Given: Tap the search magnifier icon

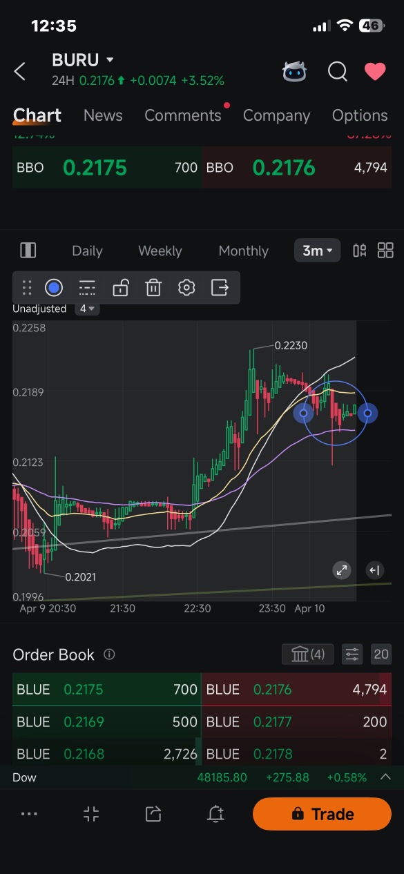Looking at the screenshot, I should click(x=337, y=71).
